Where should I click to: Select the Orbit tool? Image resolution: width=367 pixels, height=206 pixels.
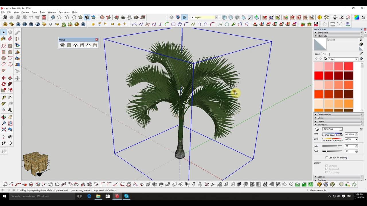pos(4,117)
